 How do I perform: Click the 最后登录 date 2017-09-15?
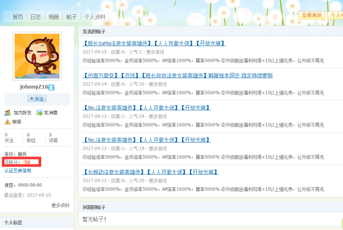tap(27, 195)
